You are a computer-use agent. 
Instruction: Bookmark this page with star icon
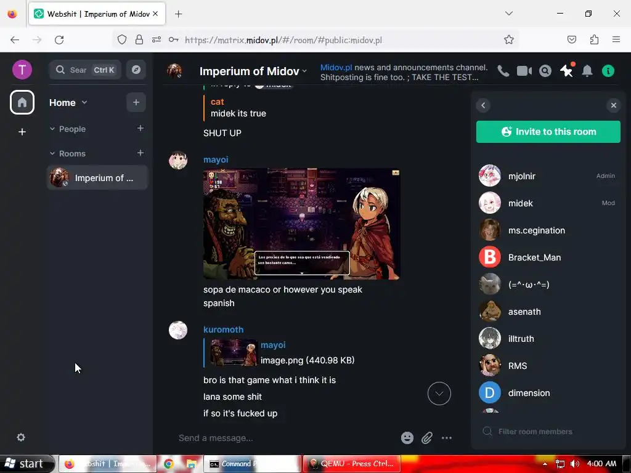click(508, 39)
